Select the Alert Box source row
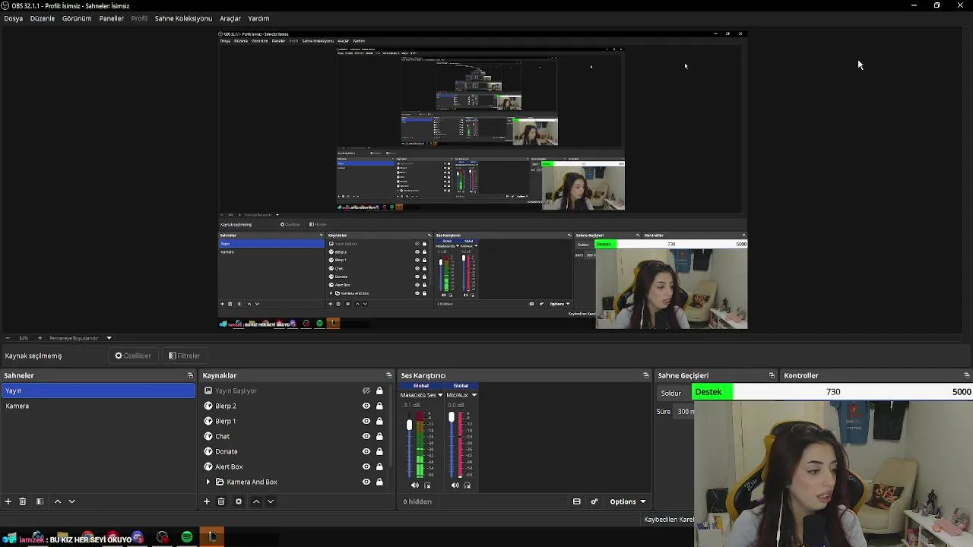The image size is (973, 547). point(296,466)
